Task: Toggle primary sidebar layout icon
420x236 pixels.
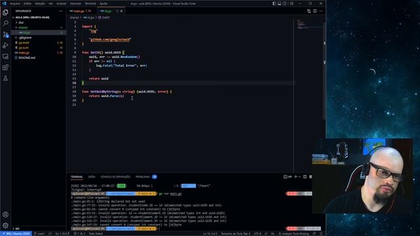Action: tap(274, 3)
